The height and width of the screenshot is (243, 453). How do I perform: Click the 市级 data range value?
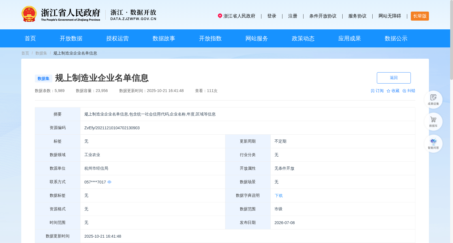(x=278, y=209)
